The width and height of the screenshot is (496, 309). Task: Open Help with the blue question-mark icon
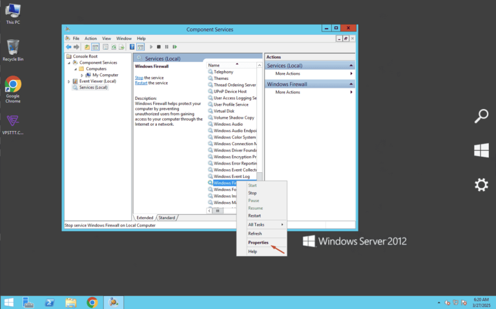132,46
